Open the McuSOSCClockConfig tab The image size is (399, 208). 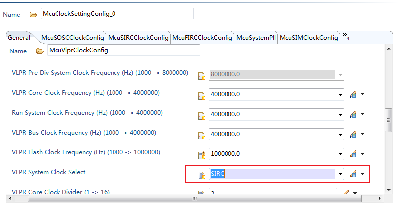point(72,38)
